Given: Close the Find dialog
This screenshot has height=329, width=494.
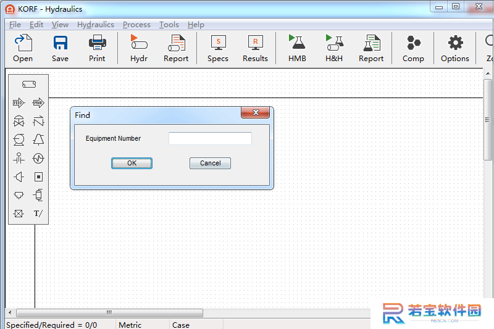Looking at the screenshot, I should [x=256, y=112].
